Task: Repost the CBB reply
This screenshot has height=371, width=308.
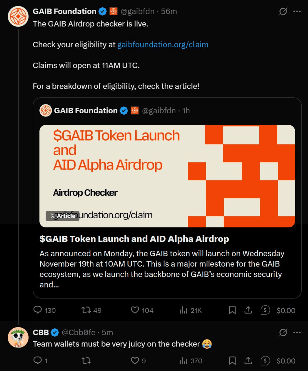Action: click(86, 361)
